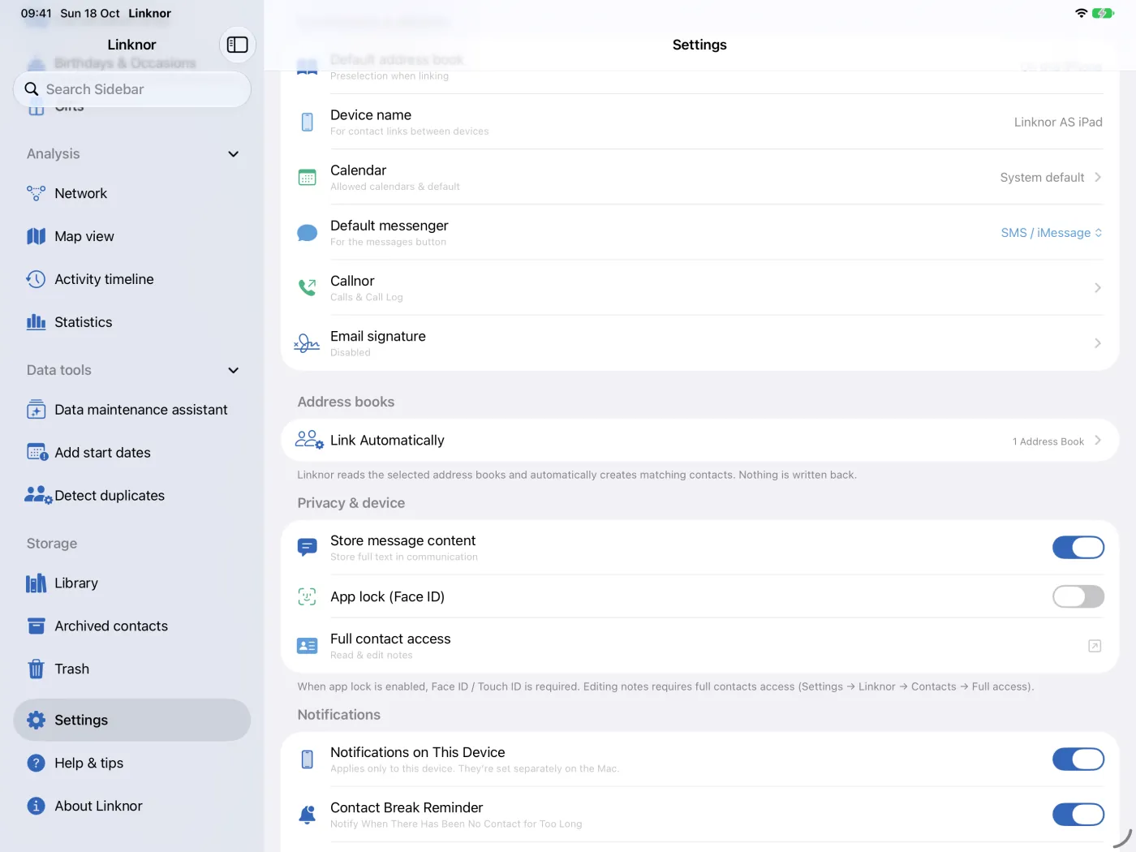1136x852 pixels.
Task: Open the Device name setting row
Action: [700, 122]
